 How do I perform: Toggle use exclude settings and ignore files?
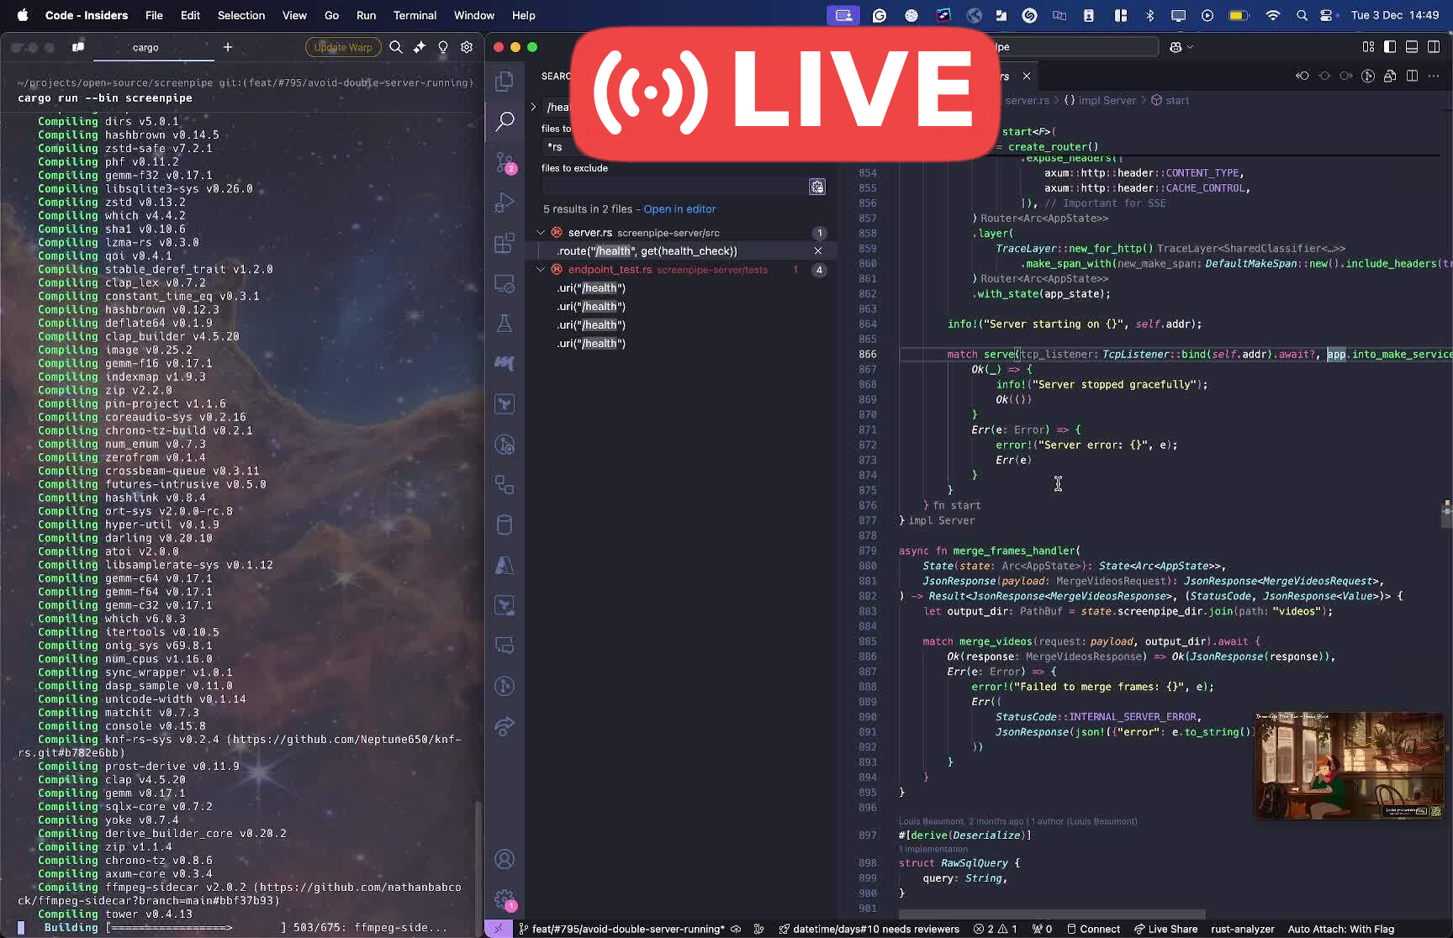817,187
